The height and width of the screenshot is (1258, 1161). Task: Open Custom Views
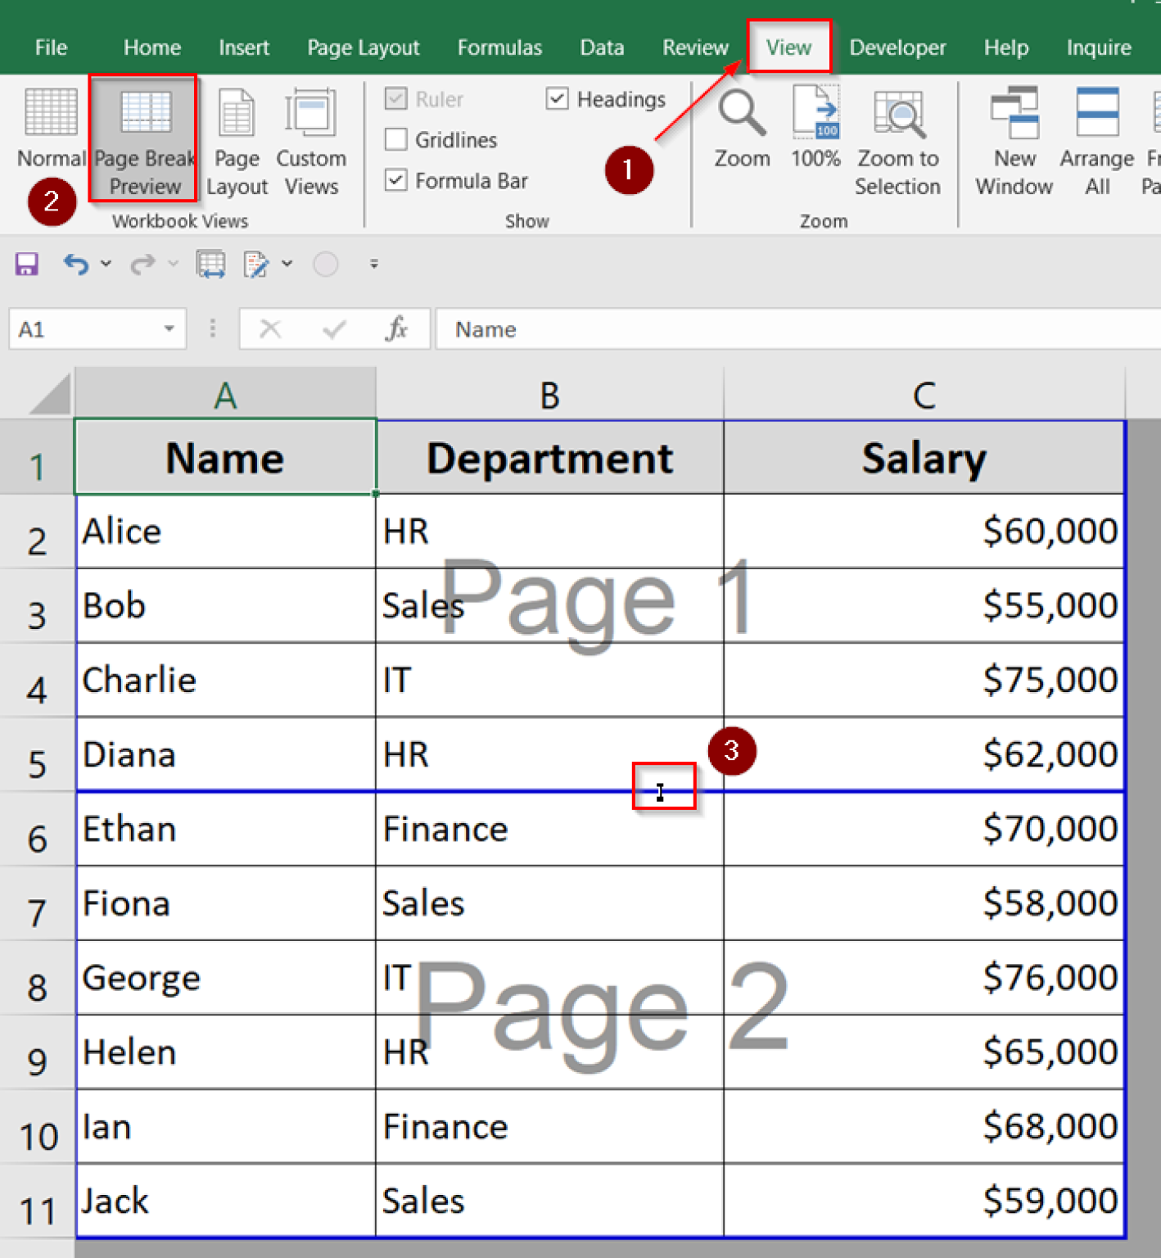[x=311, y=139]
